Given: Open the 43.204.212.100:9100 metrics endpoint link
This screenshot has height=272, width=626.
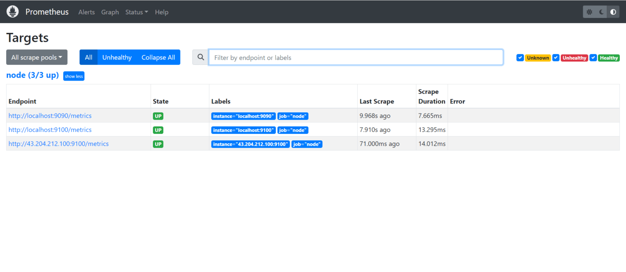Looking at the screenshot, I should click(x=58, y=143).
